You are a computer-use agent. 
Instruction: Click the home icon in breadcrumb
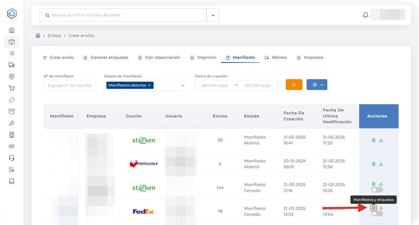coord(38,35)
